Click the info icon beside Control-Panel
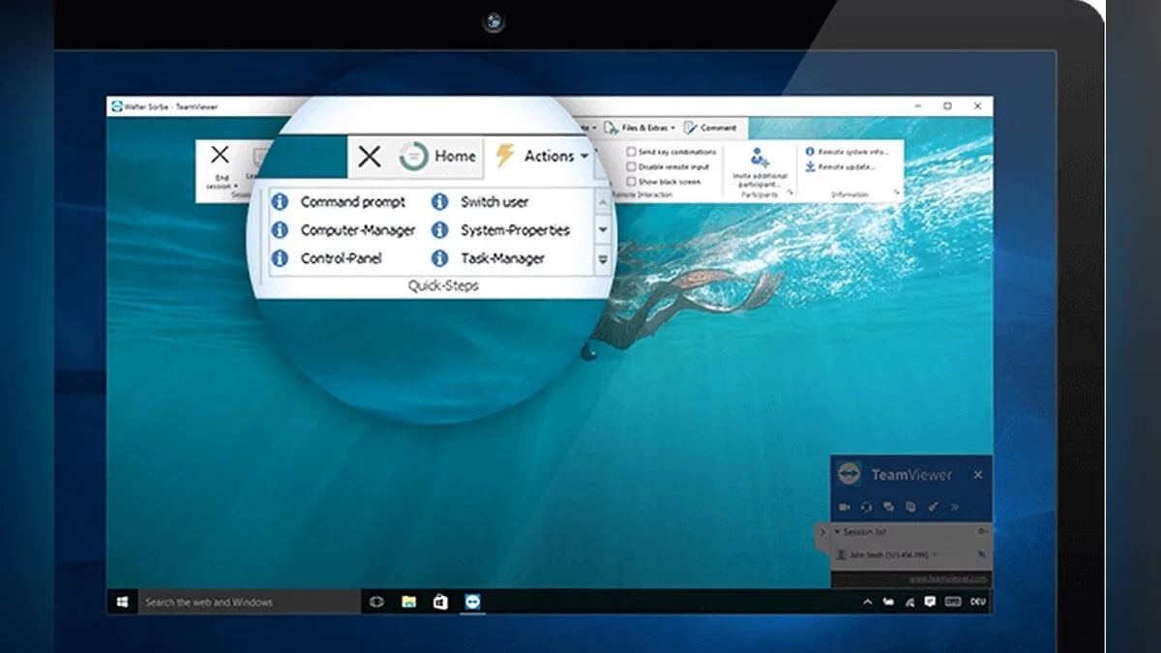This screenshot has width=1161, height=653. [280, 258]
